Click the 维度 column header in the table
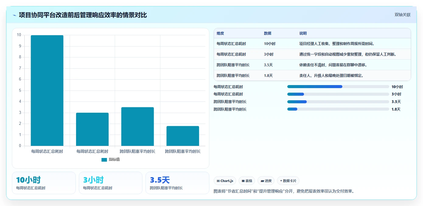The image size is (423, 206). 220,33
